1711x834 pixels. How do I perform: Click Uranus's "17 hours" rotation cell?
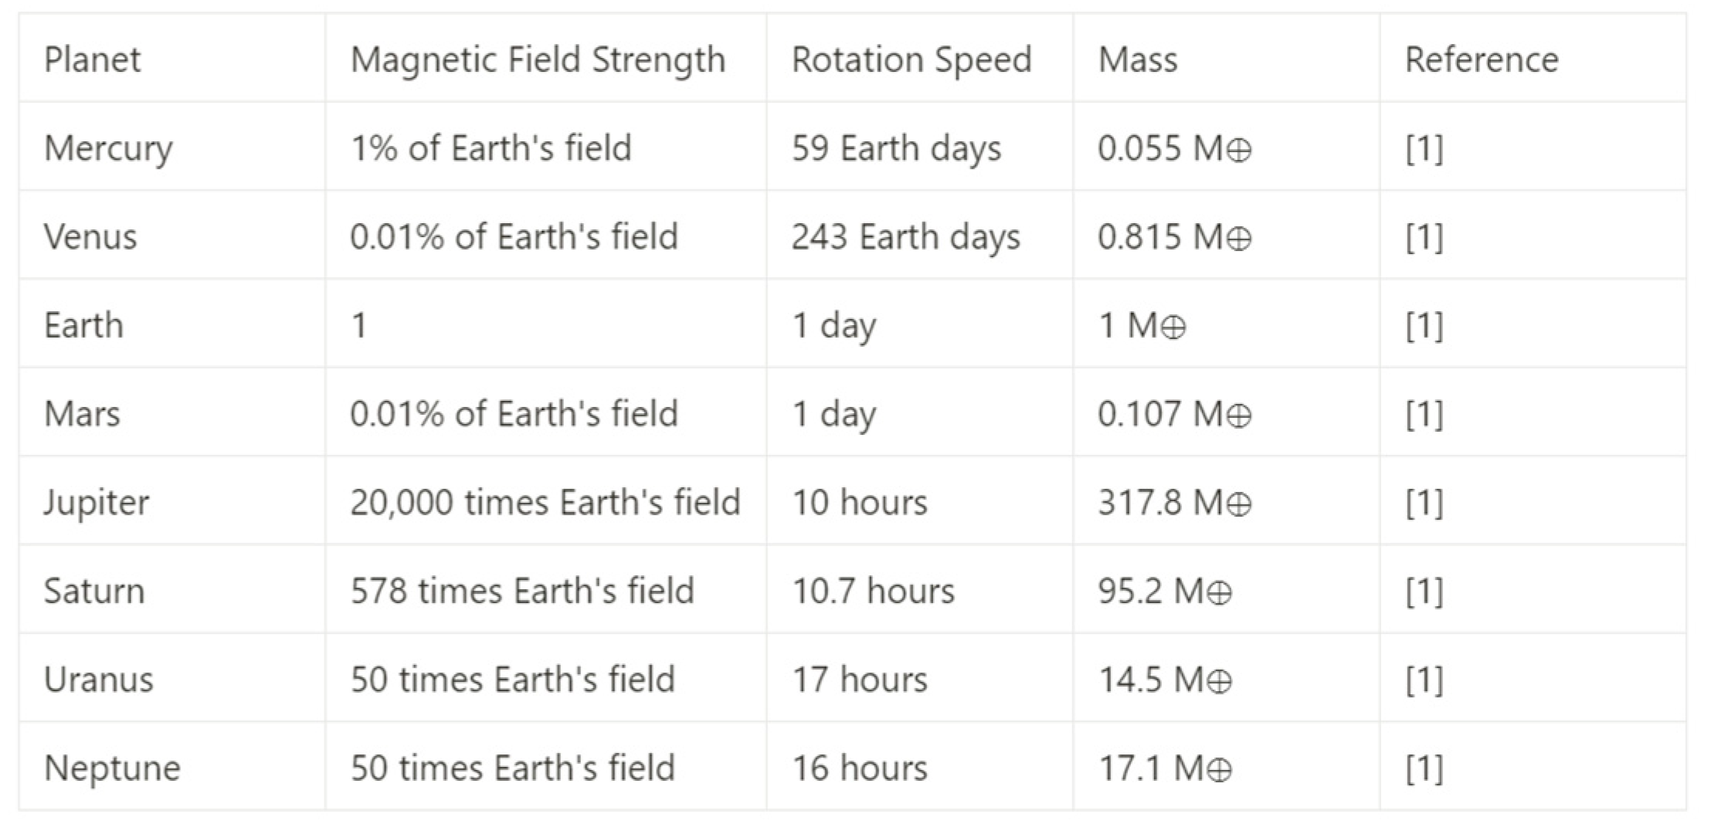click(x=860, y=680)
